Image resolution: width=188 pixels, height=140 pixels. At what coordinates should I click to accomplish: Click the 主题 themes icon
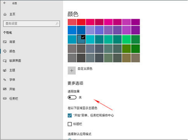[x=5, y=70]
